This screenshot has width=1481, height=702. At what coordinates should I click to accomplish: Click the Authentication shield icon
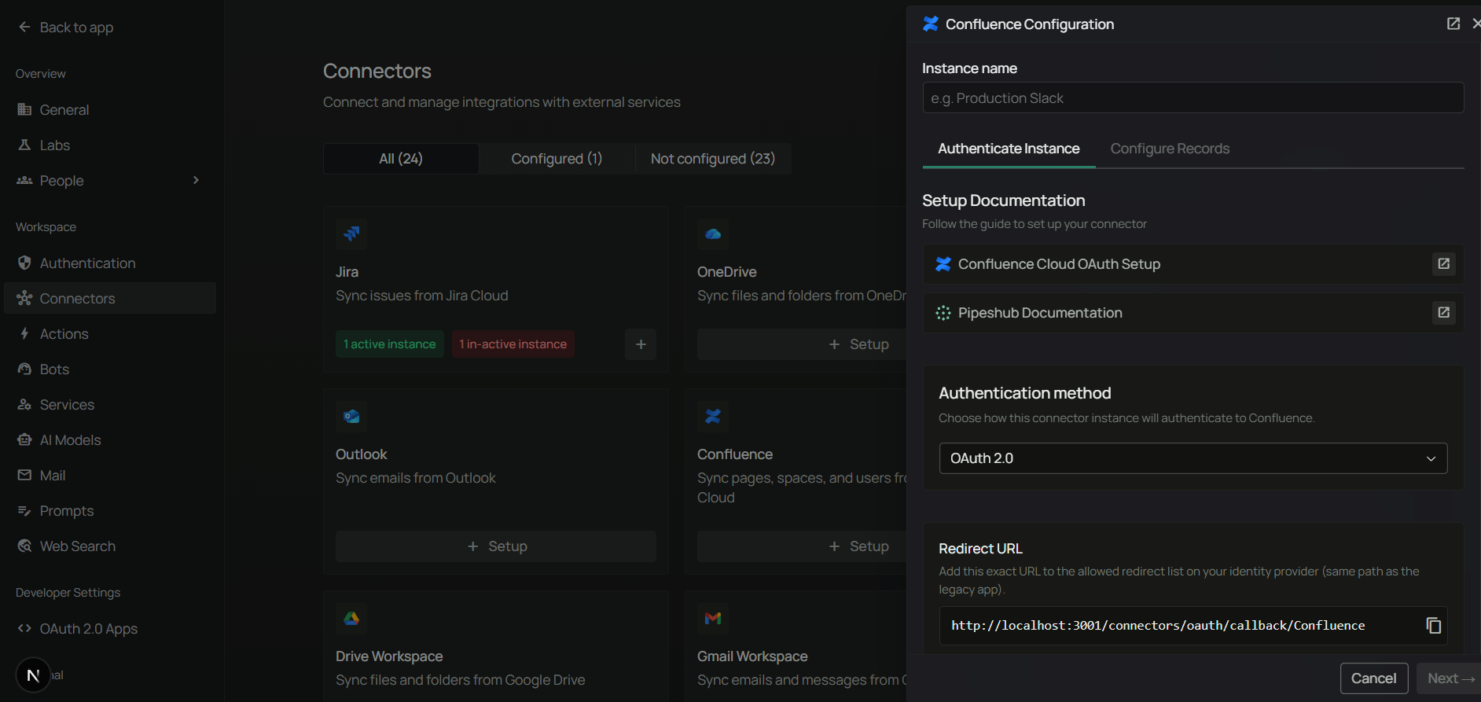24,263
